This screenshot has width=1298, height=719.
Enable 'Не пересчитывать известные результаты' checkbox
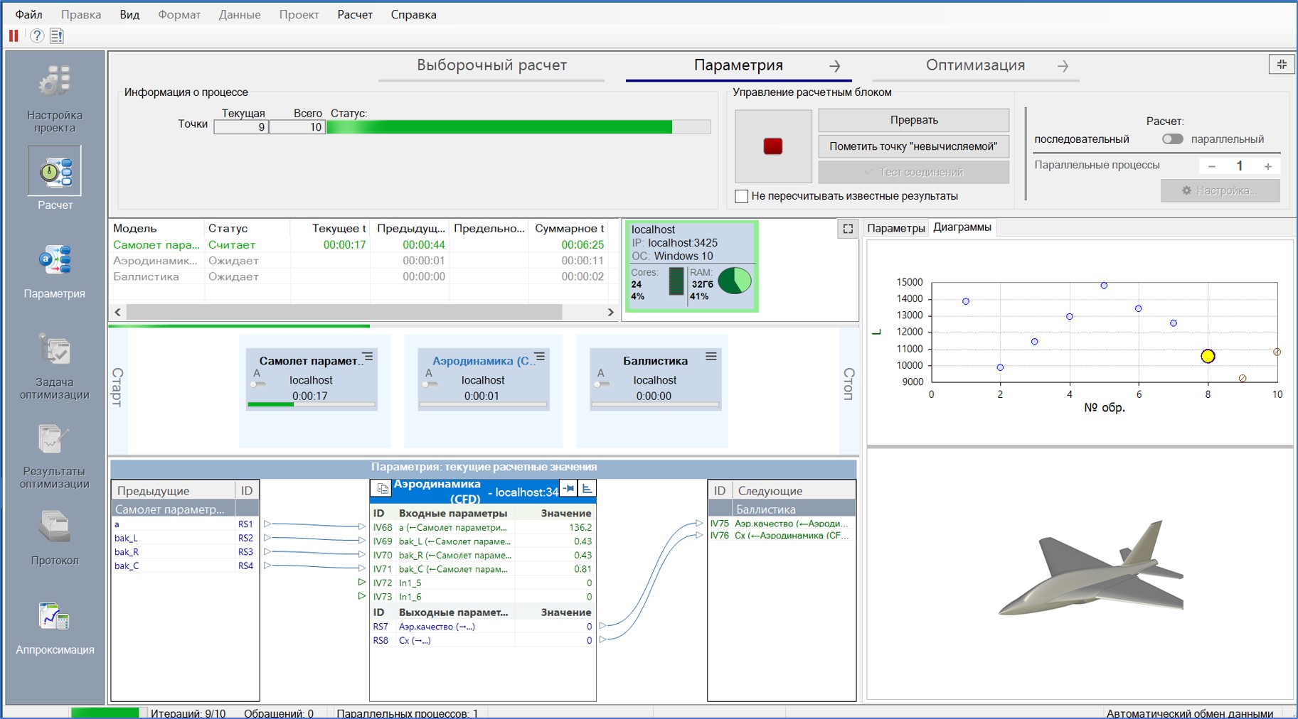pyautogui.click(x=742, y=197)
